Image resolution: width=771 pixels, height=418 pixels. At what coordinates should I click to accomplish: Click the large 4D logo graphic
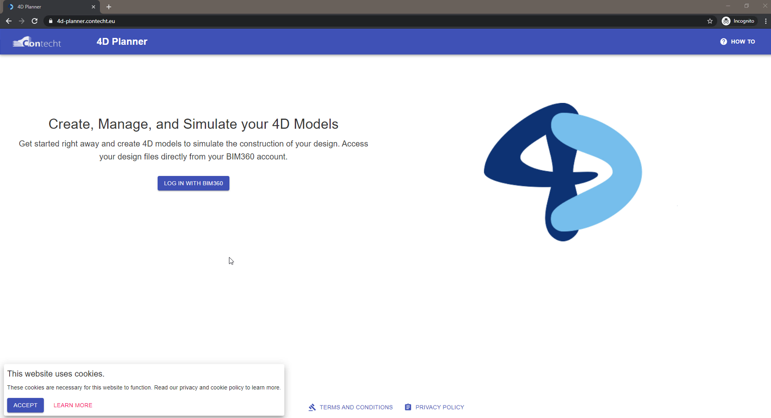point(563,172)
